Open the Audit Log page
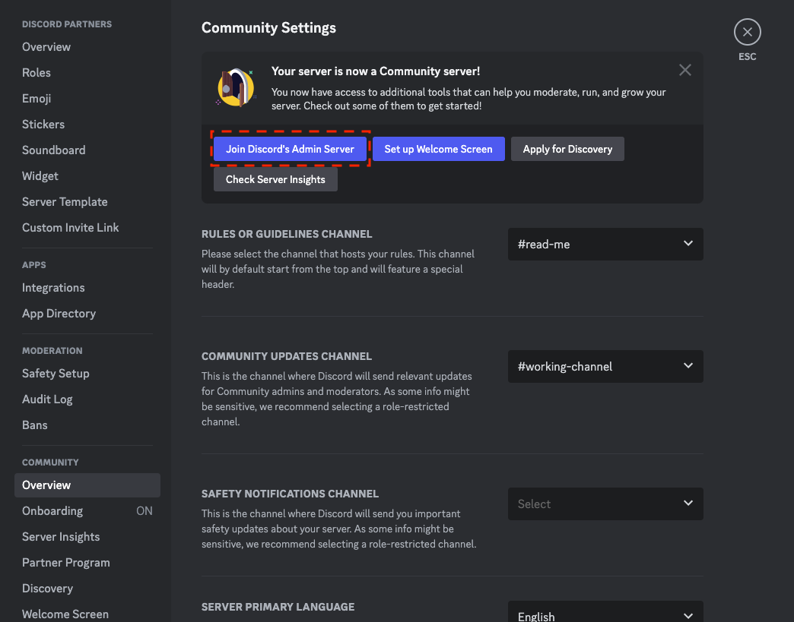This screenshot has width=794, height=622. coord(47,399)
